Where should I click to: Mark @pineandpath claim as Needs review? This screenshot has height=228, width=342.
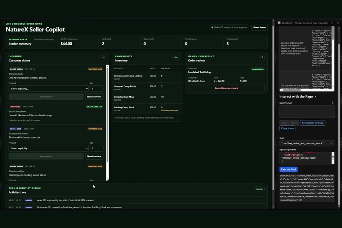pos(94,97)
